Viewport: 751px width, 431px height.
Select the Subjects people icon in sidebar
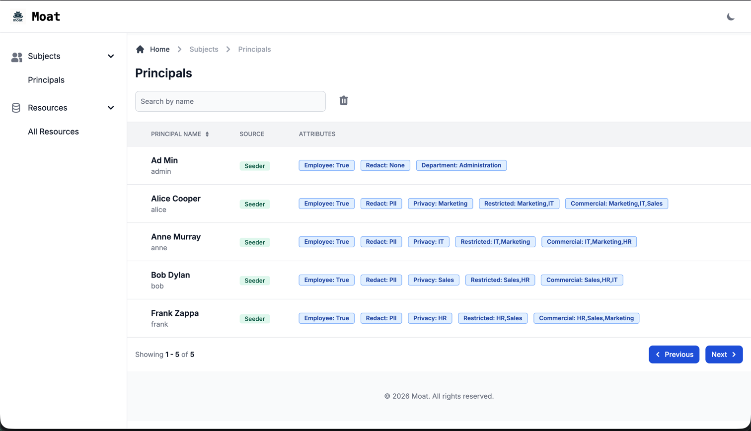point(16,56)
